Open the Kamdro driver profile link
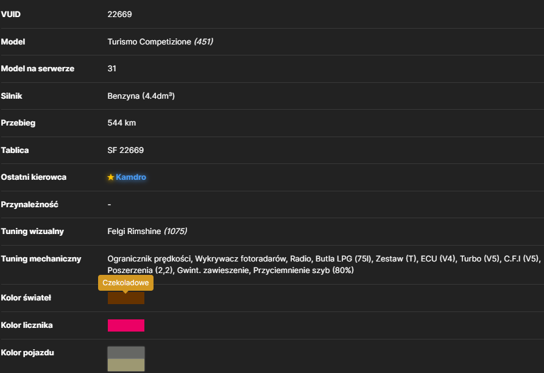This screenshot has width=544, height=373. tap(131, 177)
